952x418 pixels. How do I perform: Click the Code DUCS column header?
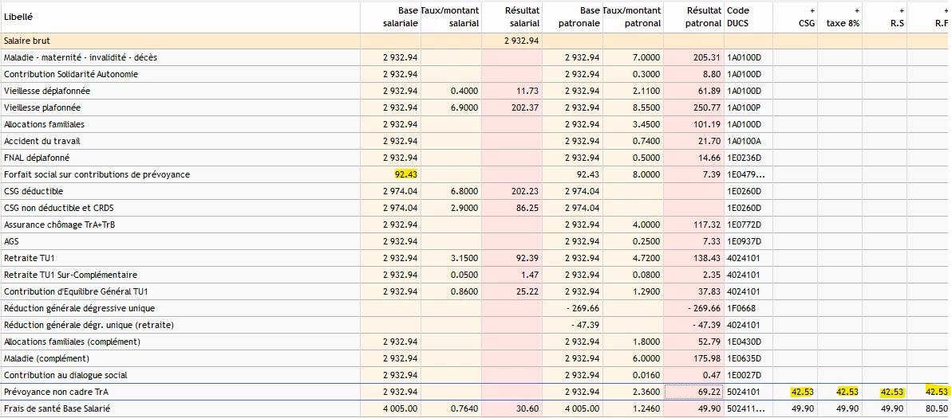point(738,17)
